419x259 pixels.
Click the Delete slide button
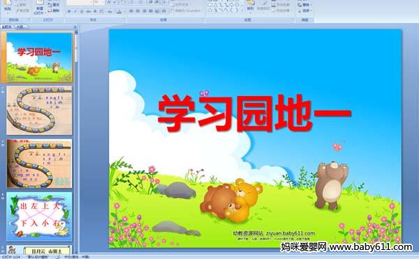click(x=54, y=10)
